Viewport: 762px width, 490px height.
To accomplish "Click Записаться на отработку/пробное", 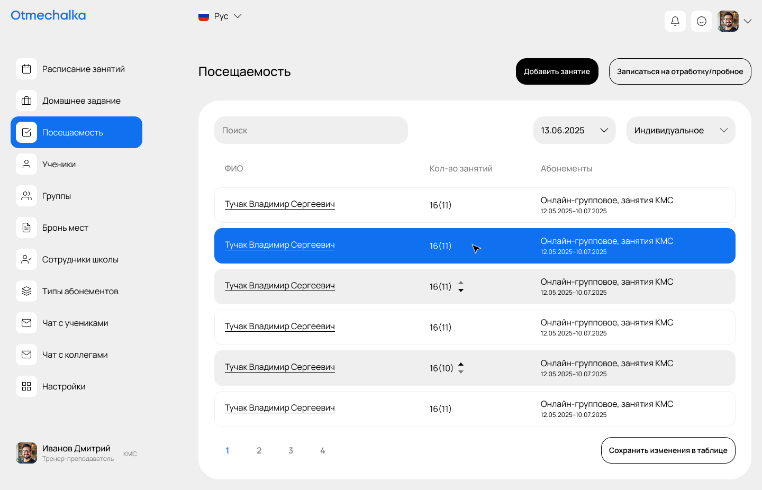I will tap(680, 71).
